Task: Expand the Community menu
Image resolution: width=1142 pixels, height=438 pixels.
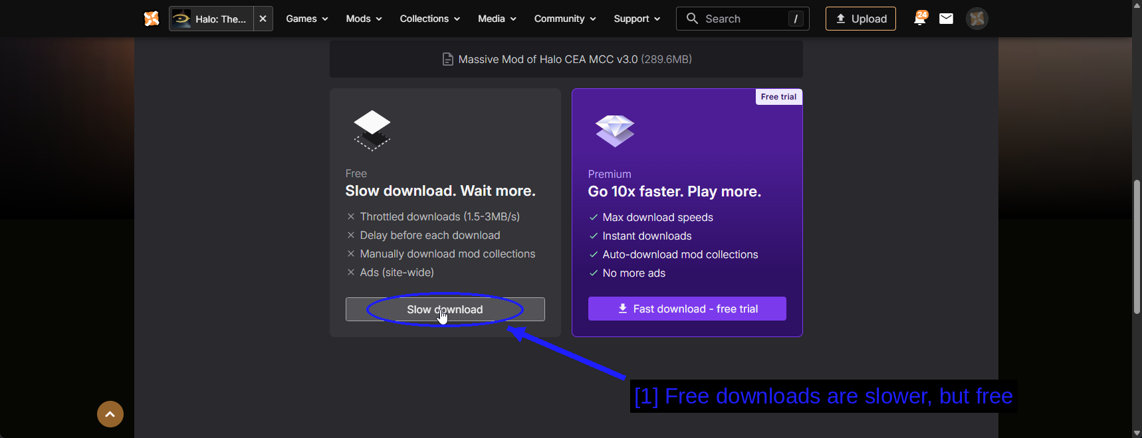Action: click(565, 19)
